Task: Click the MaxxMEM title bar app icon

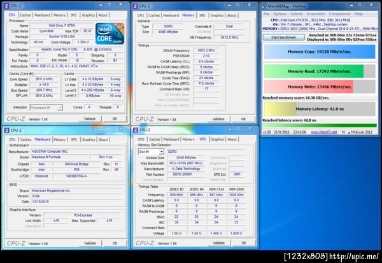Action: coord(264,6)
